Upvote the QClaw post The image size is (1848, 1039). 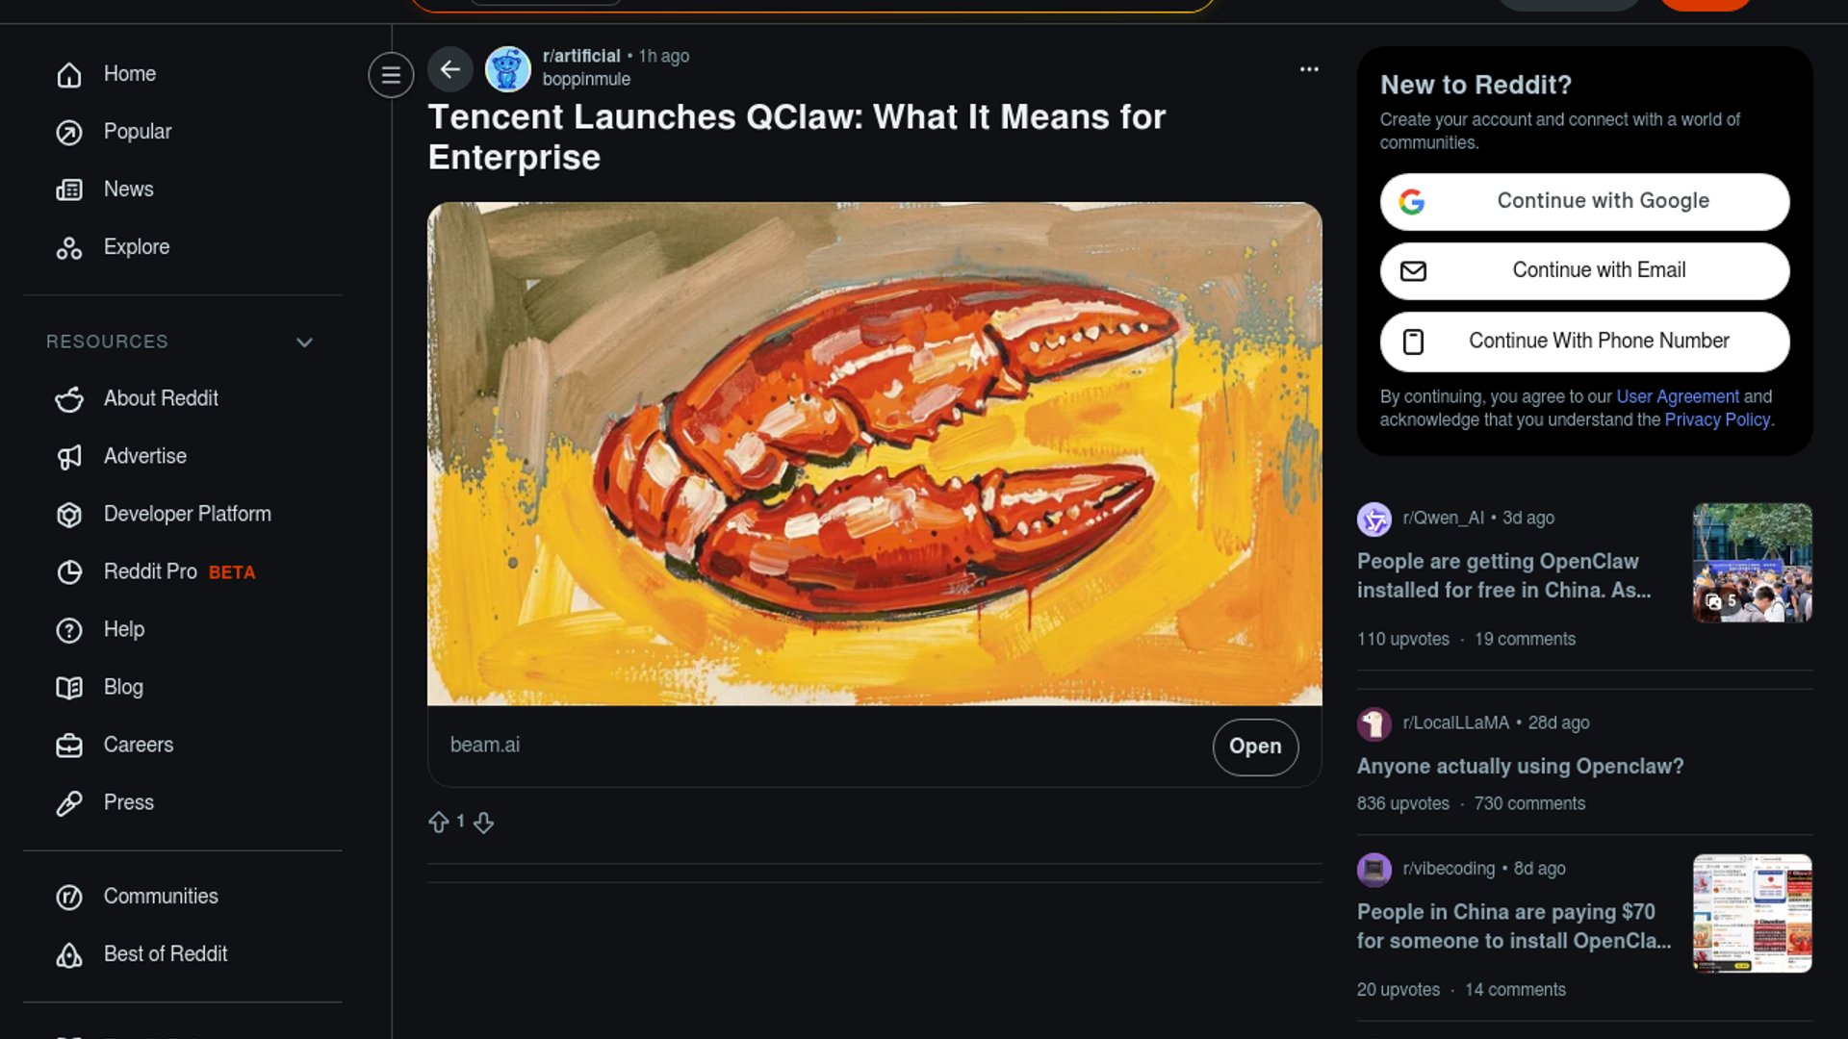tap(439, 823)
